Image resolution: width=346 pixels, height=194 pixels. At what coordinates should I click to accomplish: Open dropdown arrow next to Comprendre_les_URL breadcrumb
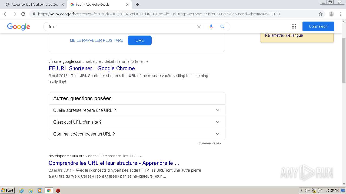click(141, 156)
